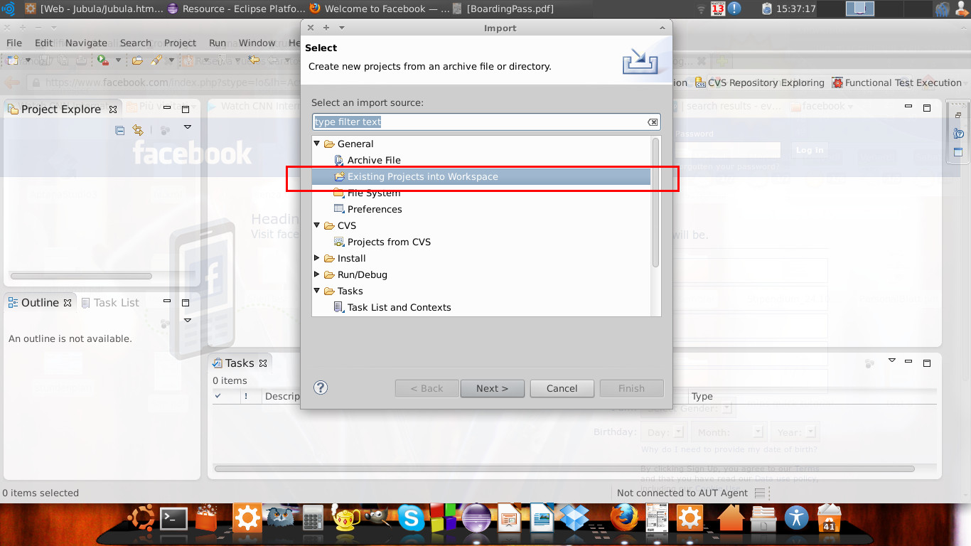Open the Project menu
Screen dimensions: 971x546
click(180, 43)
